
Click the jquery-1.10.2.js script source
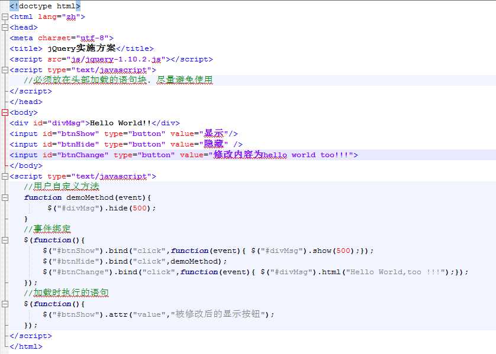[116, 59]
